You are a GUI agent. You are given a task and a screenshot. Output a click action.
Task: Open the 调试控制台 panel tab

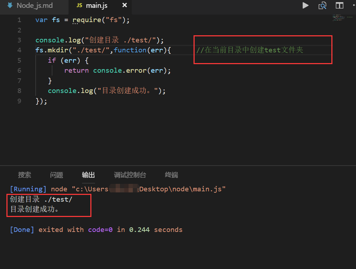[x=130, y=175]
